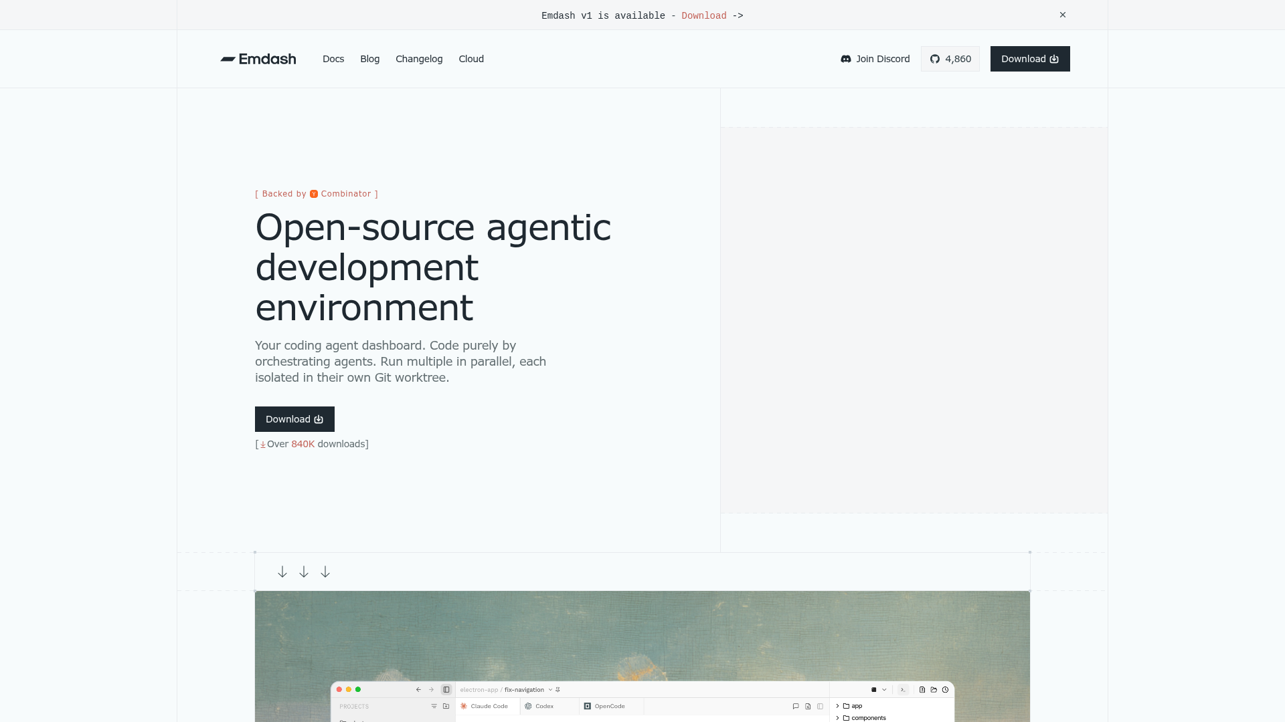
Task: Click the pin icon beside fix-navigation
Action: tap(558, 689)
